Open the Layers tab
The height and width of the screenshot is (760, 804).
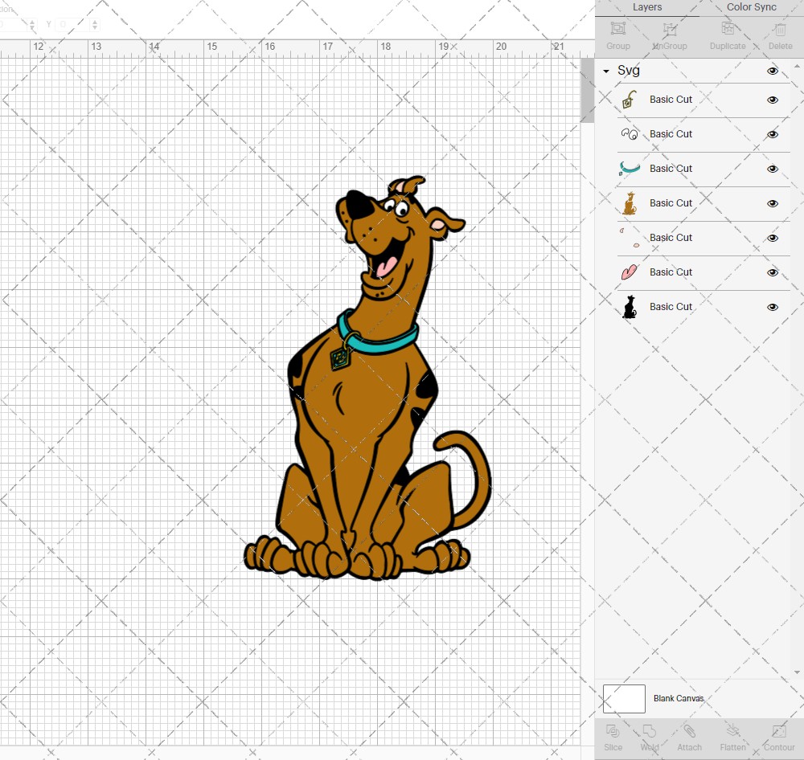coord(646,7)
